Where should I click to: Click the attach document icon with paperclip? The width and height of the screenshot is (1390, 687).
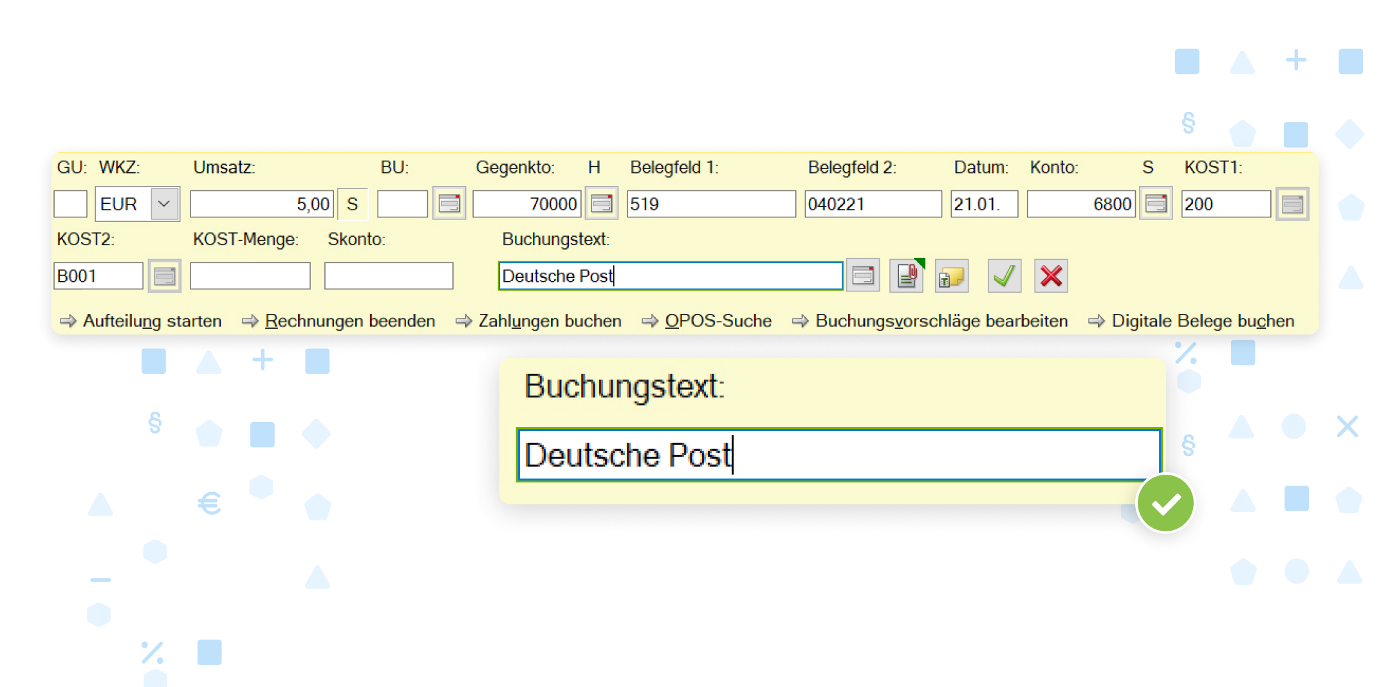[x=907, y=276]
